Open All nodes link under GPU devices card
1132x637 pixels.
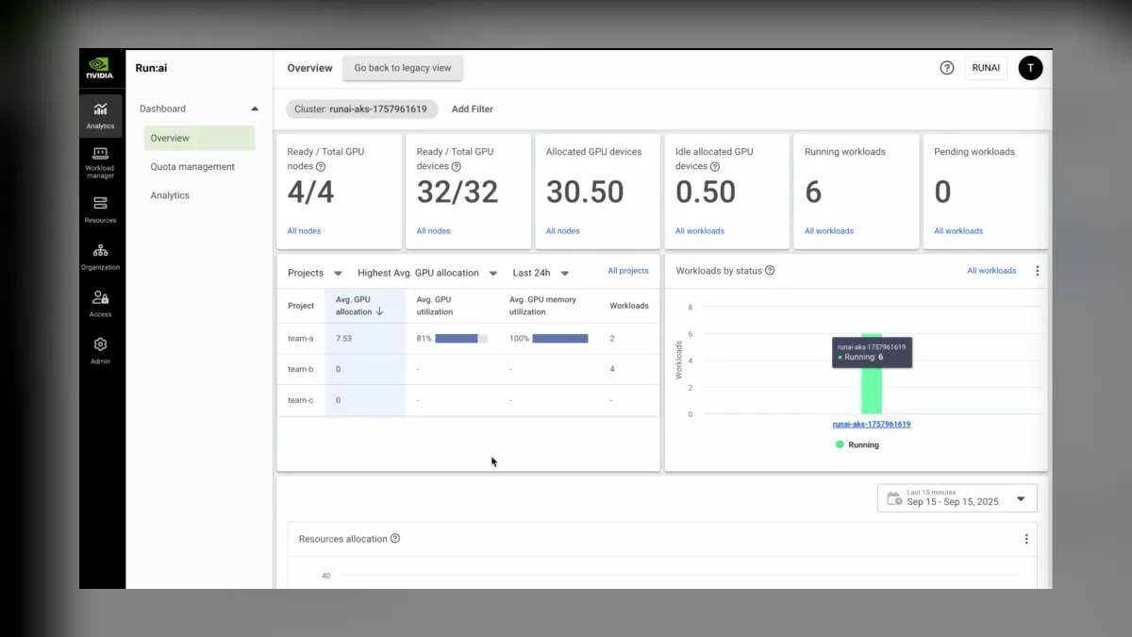point(433,230)
